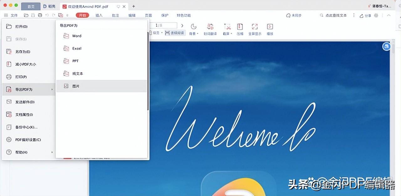Choose 文档属性 in the file menu
The image size is (401, 196).
pyautogui.click(x=29, y=115)
